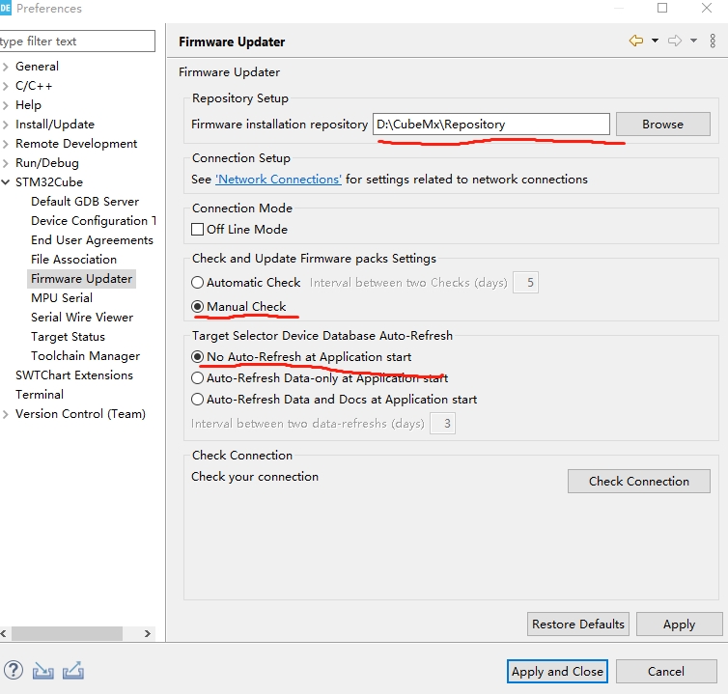
Task: Click the yellow back navigation arrow
Action: click(635, 42)
